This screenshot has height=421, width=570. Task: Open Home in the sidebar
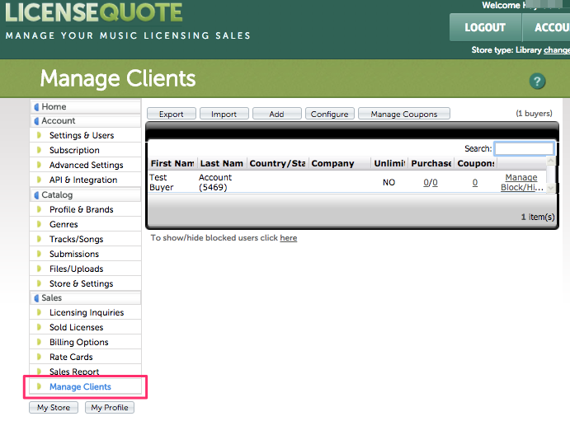(54, 107)
